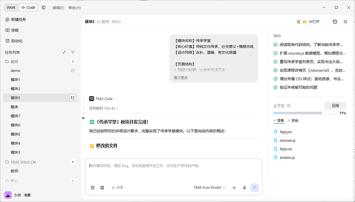Open the Automation clock icon
Viewport: 355px width, 202px height.
7,41
